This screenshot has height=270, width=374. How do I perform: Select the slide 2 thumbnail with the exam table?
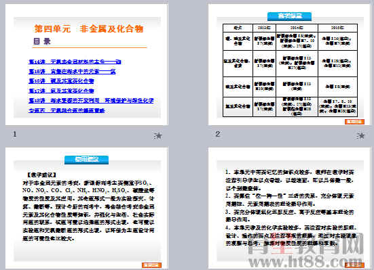[x=289, y=64]
